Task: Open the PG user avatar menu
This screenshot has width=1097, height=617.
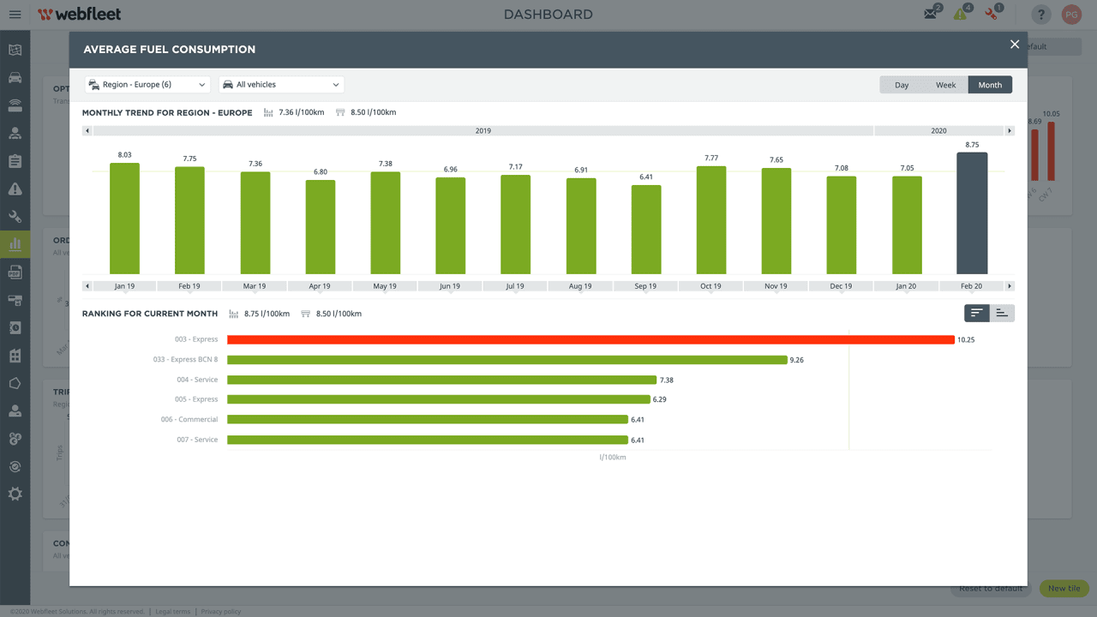Action: tap(1071, 15)
